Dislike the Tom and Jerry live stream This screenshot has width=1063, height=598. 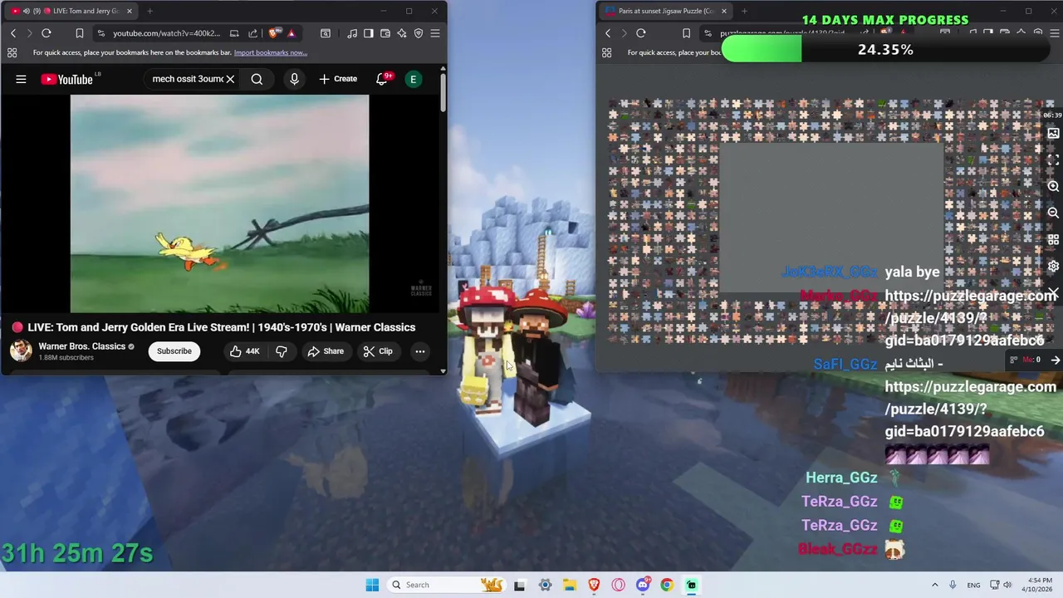(282, 351)
